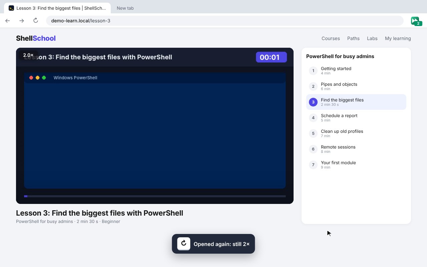
Task: Click the address bar URL field
Action: coord(225,21)
